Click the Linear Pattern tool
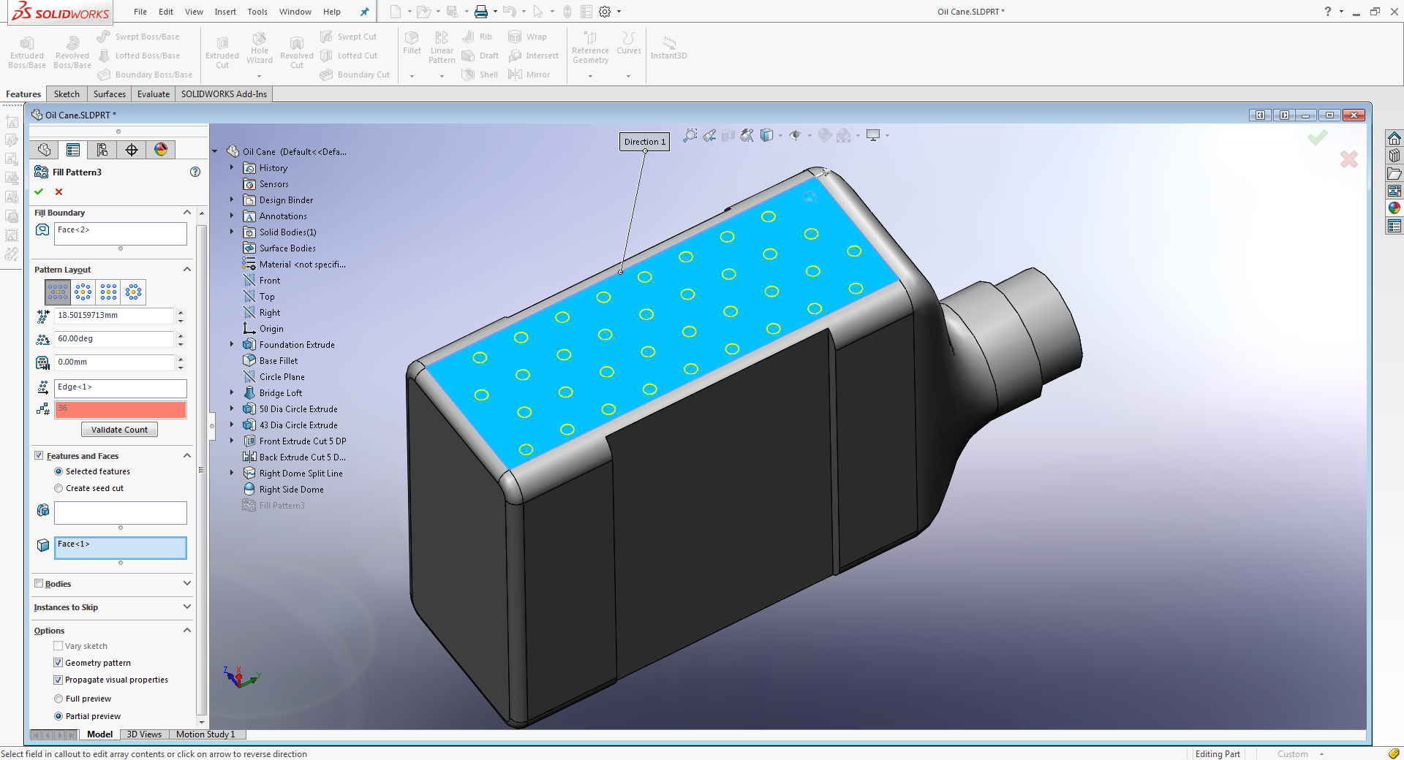This screenshot has width=1404, height=760. pos(442,47)
